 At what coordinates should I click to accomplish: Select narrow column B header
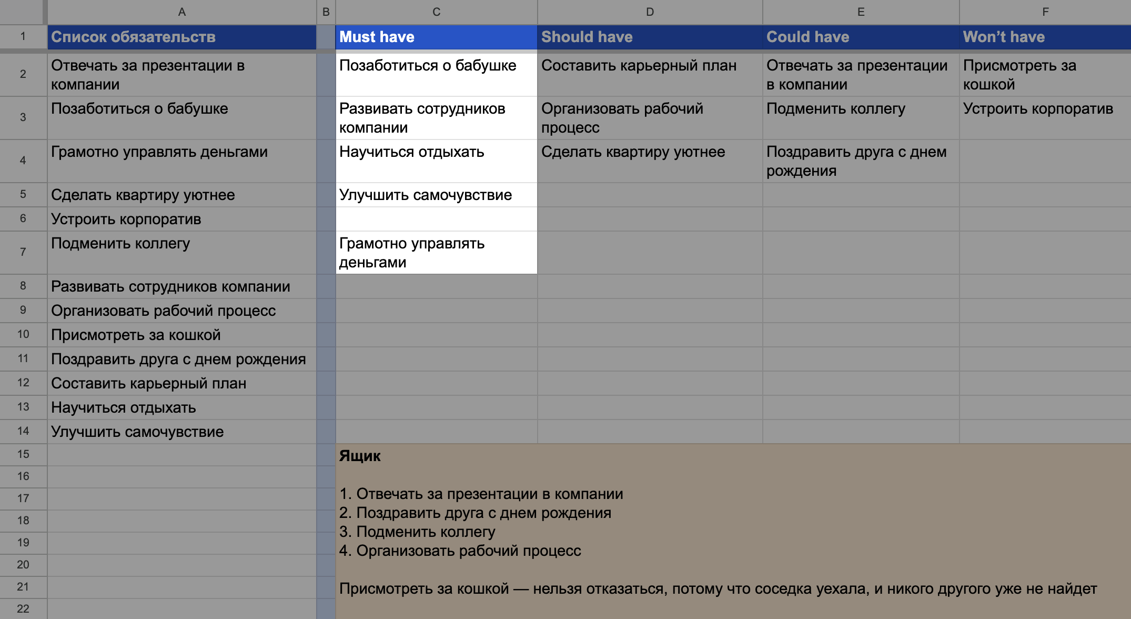point(326,12)
